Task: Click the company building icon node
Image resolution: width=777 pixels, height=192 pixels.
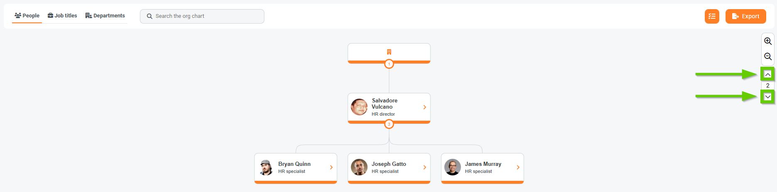Action: (x=389, y=52)
